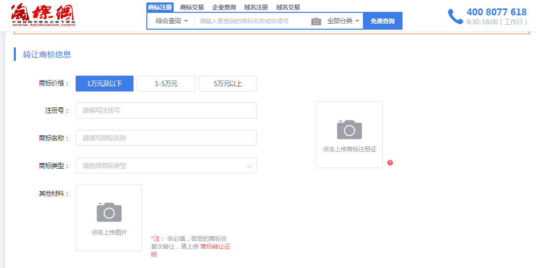
Task: Expand the 全部分类 category dropdown
Action: (x=343, y=21)
